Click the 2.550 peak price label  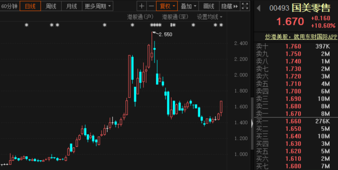165,34
